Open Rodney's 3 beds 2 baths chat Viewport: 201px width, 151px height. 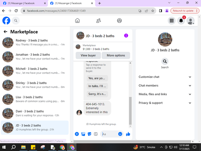tap(35, 43)
